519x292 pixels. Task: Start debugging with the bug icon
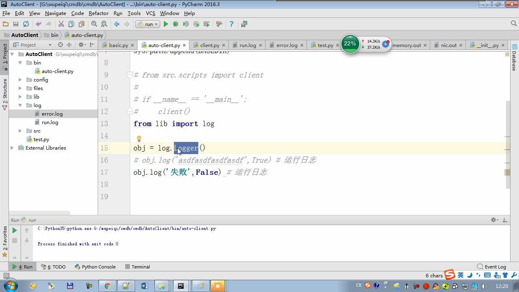[176, 24]
